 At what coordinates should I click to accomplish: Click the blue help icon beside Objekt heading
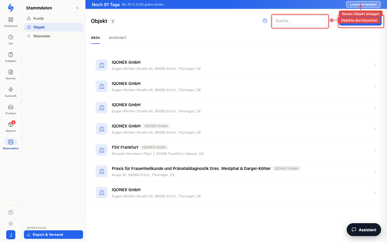265,21
